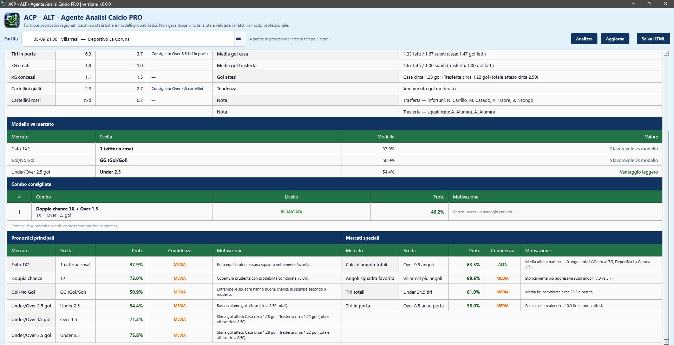Click the scrollbar up arrow
674x345 pixels.
point(667,53)
